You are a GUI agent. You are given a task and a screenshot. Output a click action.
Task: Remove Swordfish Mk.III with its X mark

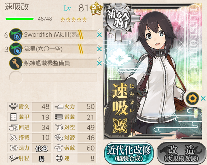coord(99,35)
